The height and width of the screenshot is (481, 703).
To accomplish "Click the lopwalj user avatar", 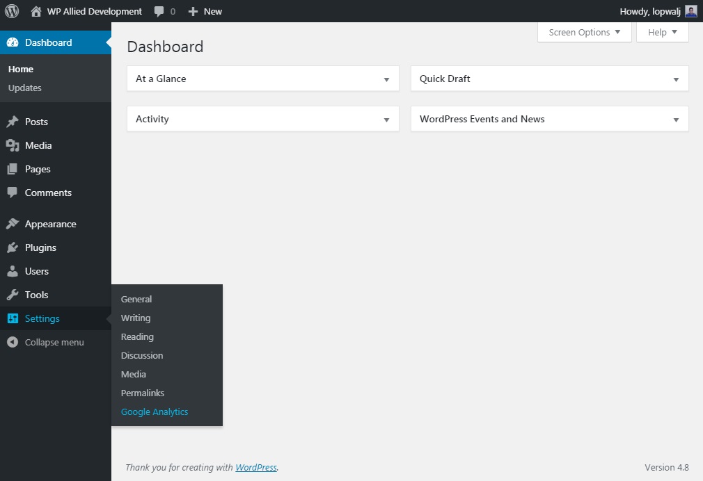I will point(691,11).
